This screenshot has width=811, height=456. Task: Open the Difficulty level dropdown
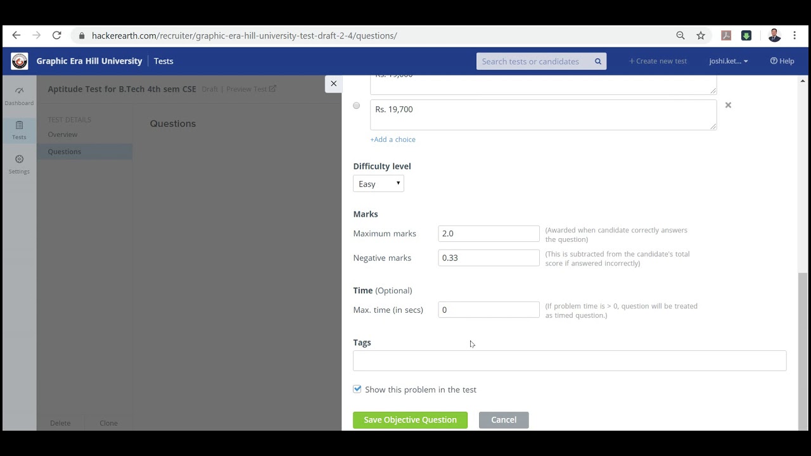[378, 184]
